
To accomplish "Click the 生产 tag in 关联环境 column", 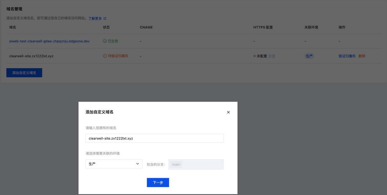I will click(x=309, y=56).
